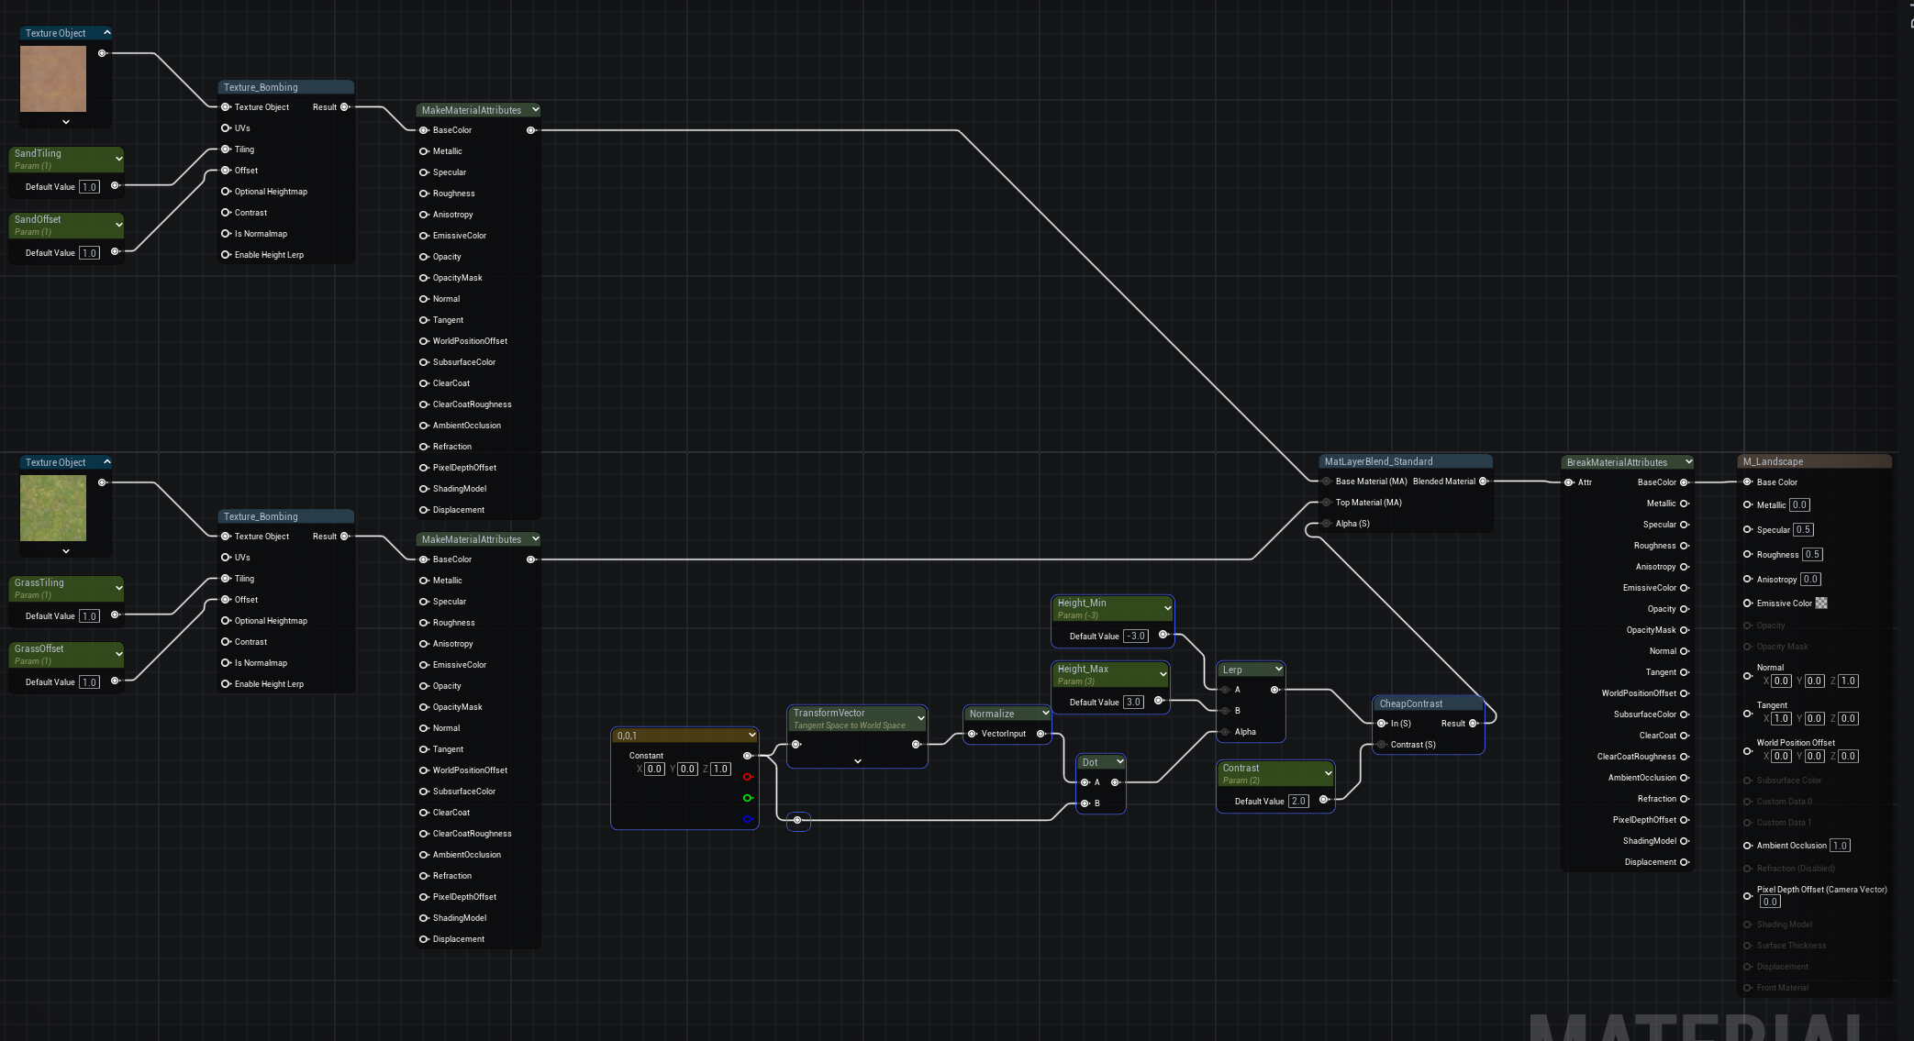Click the blue channel output pin on Constant node
1914x1041 pixels.
pos(747,819)
